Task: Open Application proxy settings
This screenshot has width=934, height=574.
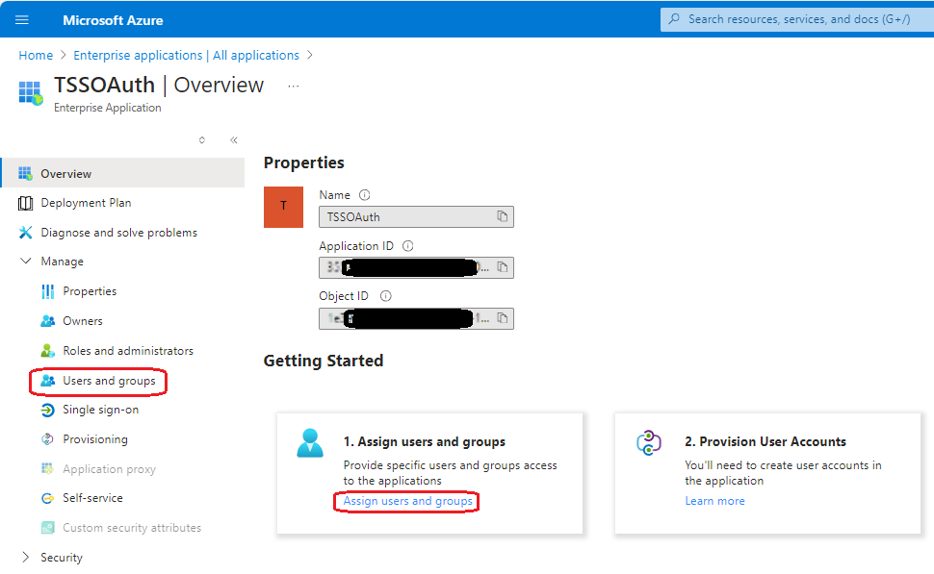Action: click(109, 468)
